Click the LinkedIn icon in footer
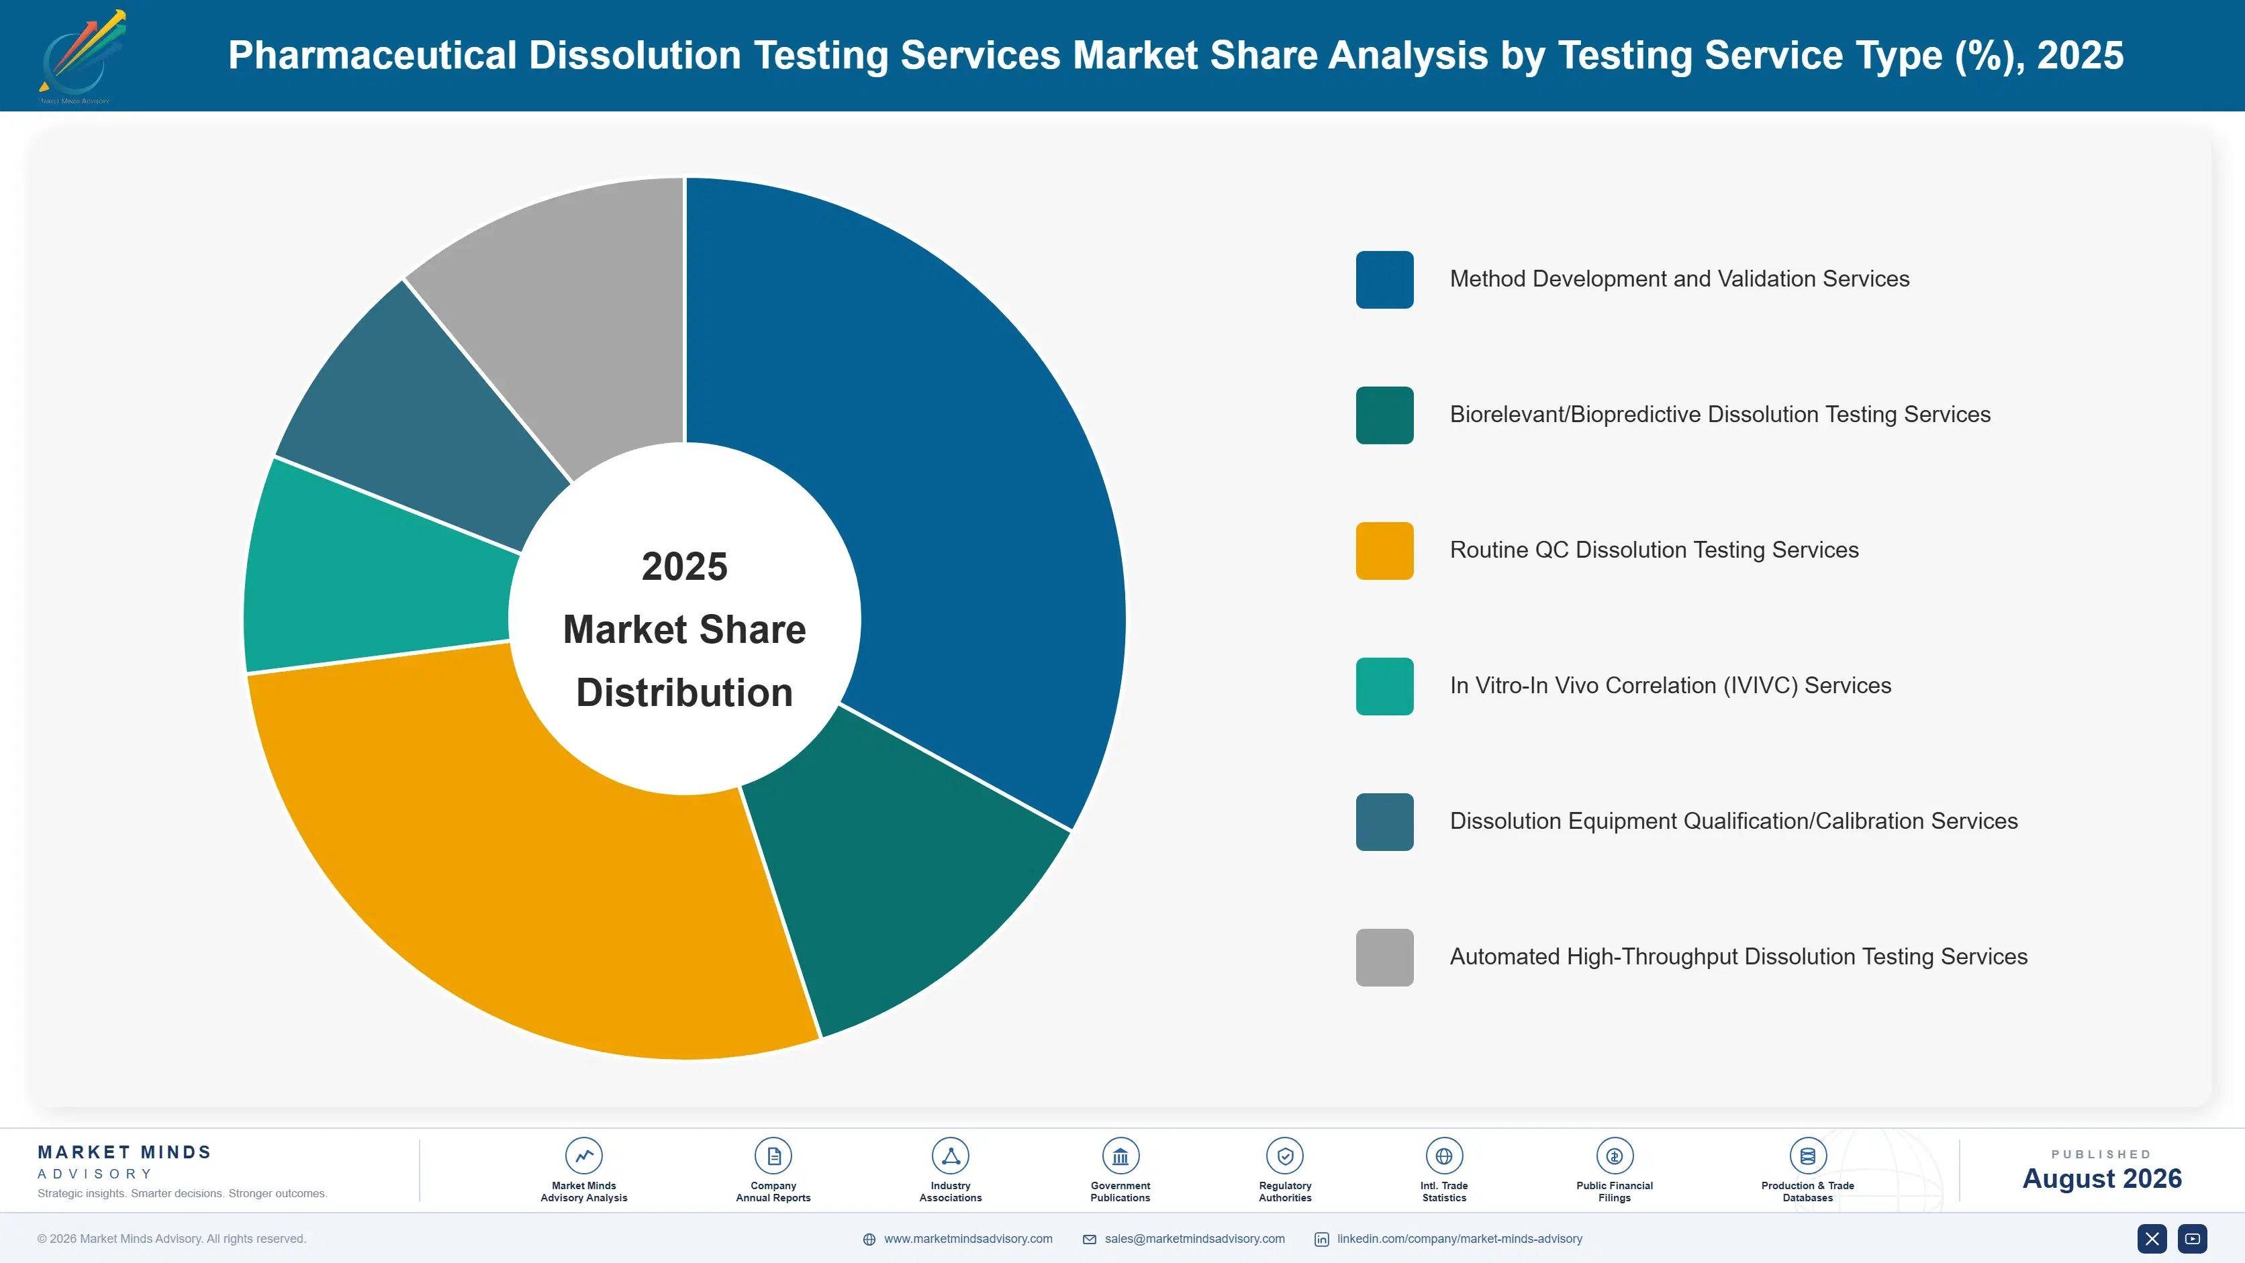The height and width of the screenshot is (1263, 2245). coord(1321,1240)
